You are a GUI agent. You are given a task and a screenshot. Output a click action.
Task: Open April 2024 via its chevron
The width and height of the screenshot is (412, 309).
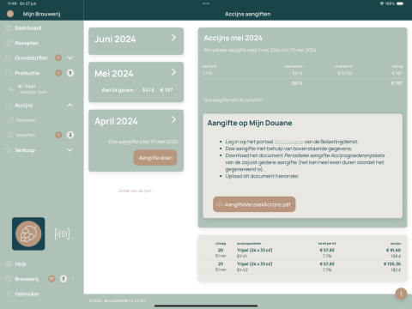[x=173, y=119]
